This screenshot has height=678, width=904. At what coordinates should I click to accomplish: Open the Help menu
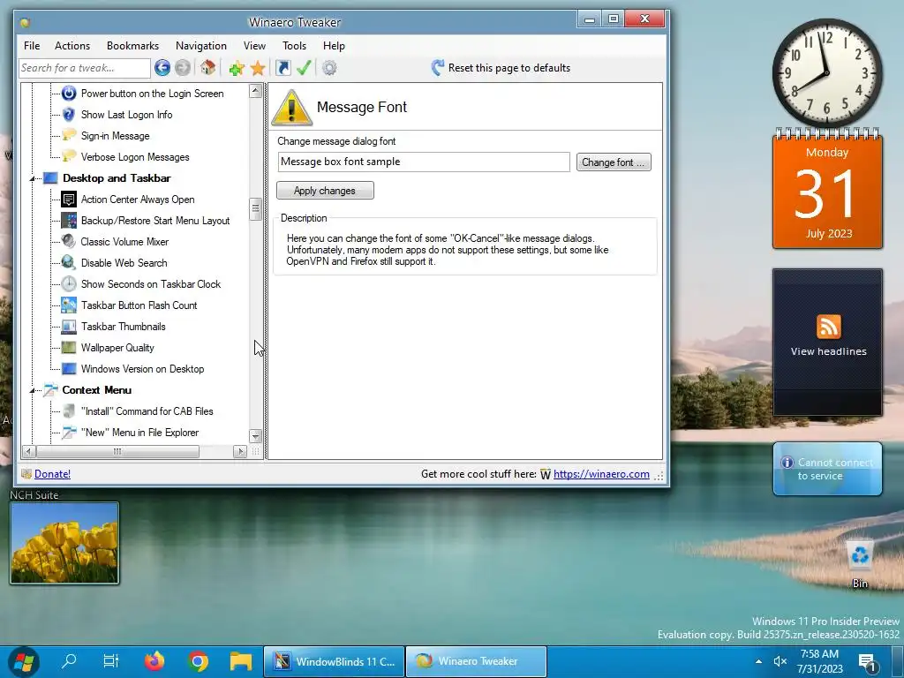334,46
